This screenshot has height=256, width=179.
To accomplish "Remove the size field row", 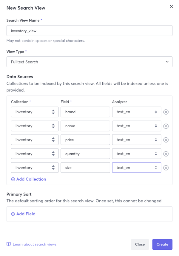I will 166,167.
